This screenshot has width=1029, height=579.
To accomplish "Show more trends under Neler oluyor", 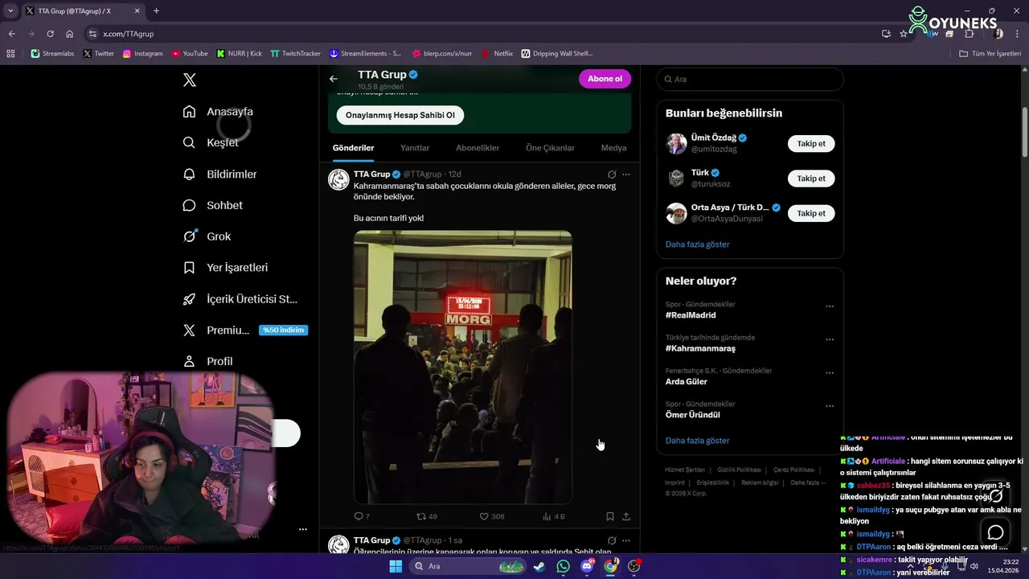I will [697, 441].
